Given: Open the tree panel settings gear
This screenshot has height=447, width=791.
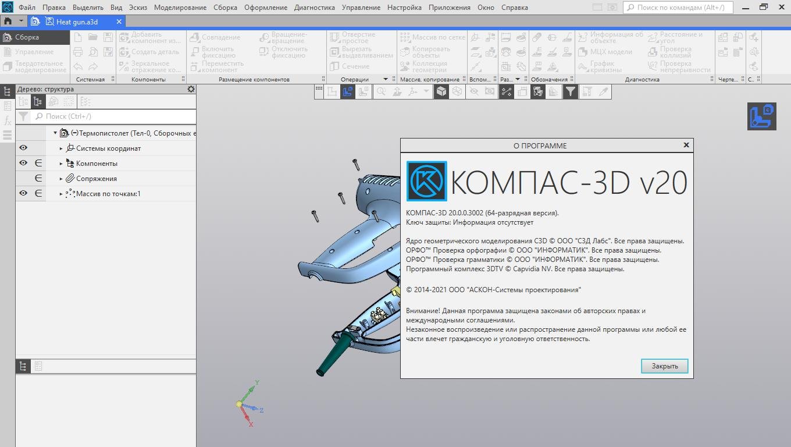Looking at the screenshot, I should tap(191, 89).
